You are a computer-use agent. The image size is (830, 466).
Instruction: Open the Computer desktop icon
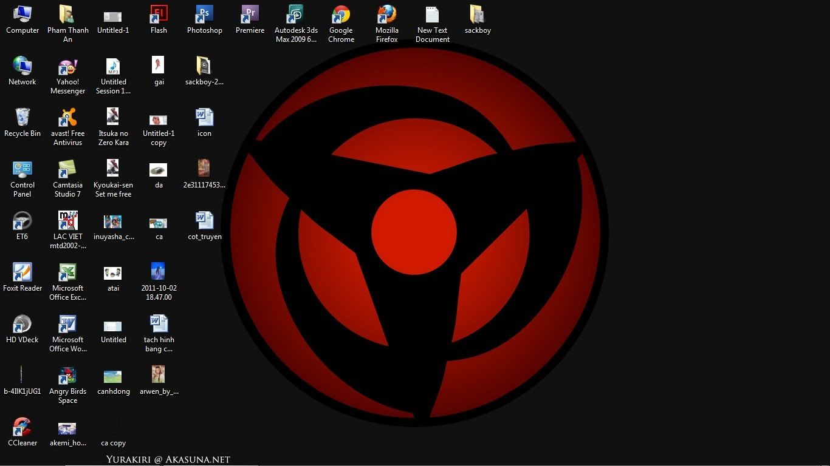click(x=22, y=19)
